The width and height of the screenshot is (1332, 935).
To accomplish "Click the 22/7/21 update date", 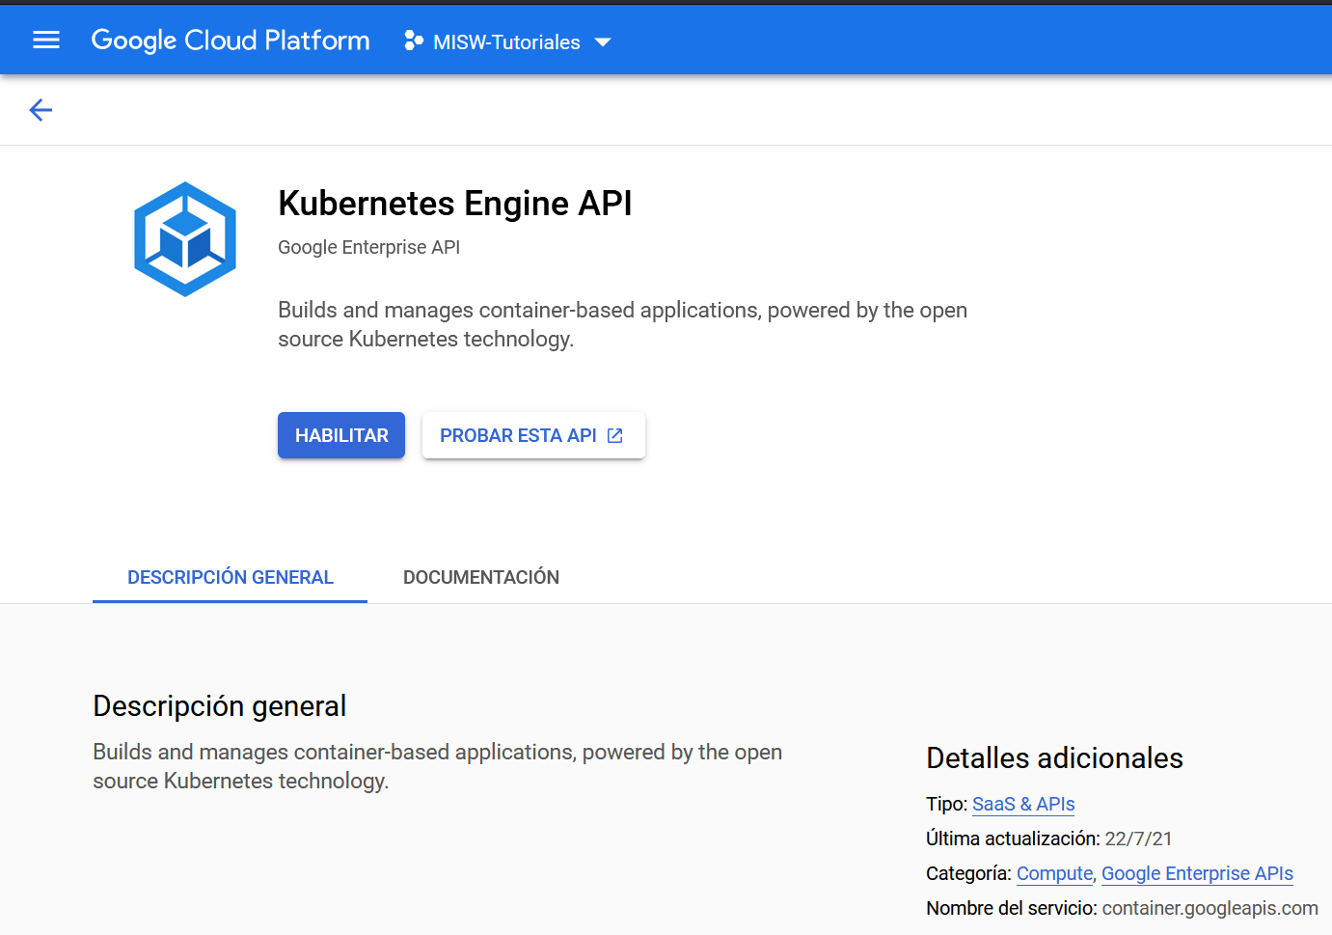I will tap(1139, 839).
